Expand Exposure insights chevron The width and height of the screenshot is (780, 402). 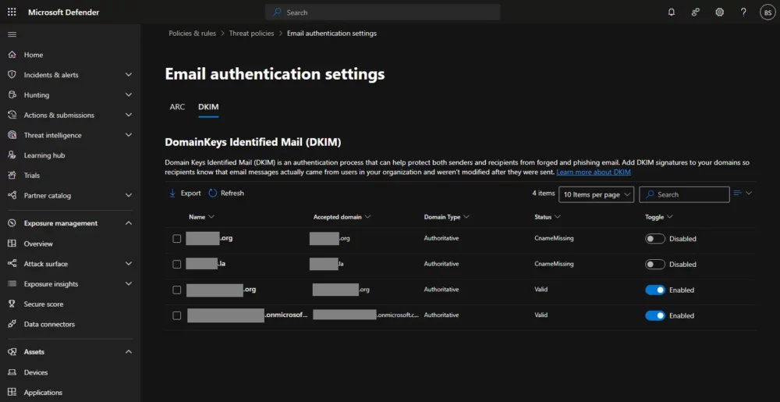(x=129, y=283)
